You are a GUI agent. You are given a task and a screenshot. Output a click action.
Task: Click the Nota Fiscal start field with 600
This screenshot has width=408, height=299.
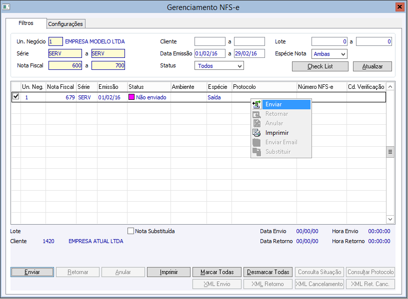pos(65,65)
